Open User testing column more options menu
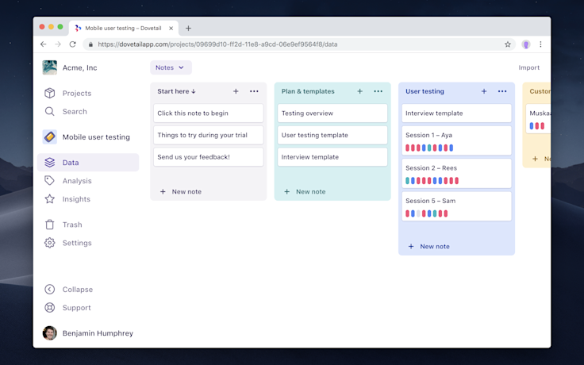584x365 pixels. click(502, 91)
